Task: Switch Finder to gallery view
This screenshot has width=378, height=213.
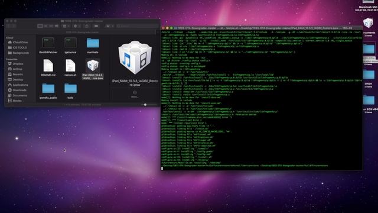Action: pos(57,26)
